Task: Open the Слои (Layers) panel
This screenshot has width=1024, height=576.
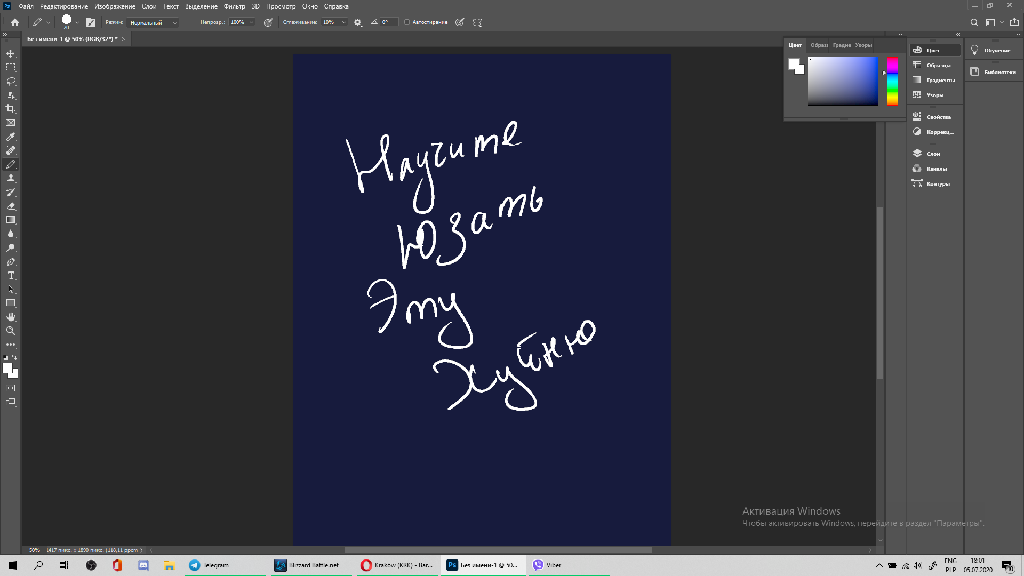Action: 933,153
